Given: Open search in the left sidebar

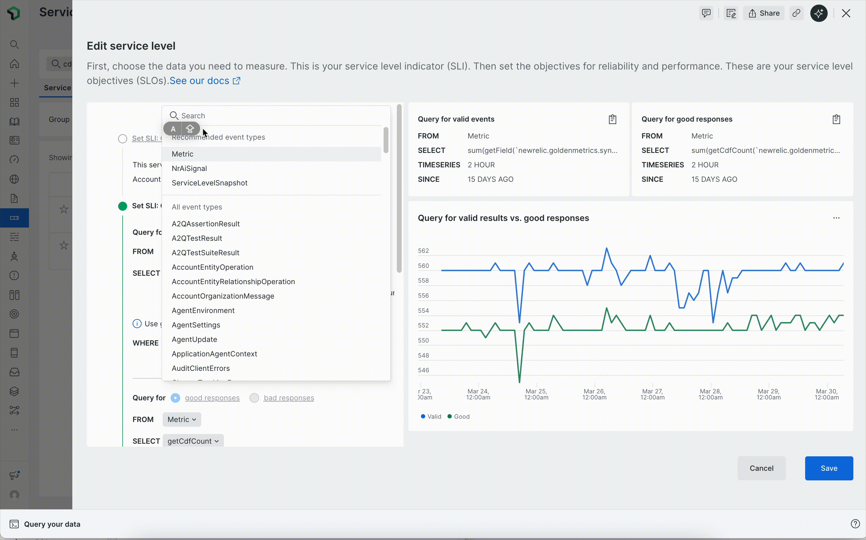Looking at the screenshot, I should 14,45.
